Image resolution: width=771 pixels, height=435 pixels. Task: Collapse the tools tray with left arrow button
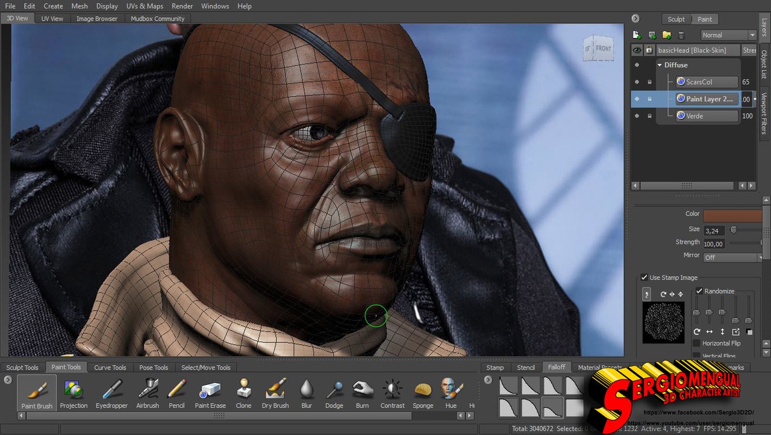tap(8, 380)
